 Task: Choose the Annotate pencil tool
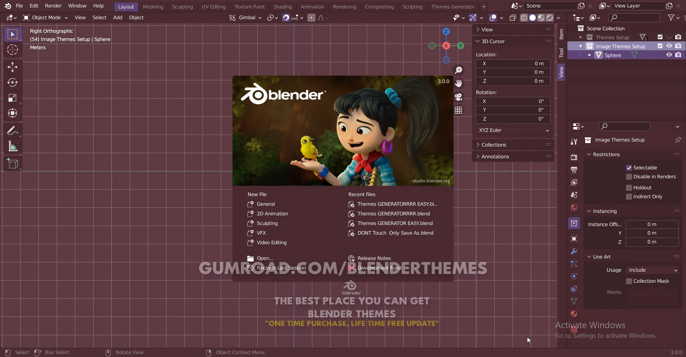(12, 131)
